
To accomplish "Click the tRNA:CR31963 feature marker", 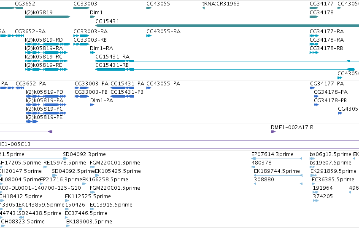I will [203, 8].
